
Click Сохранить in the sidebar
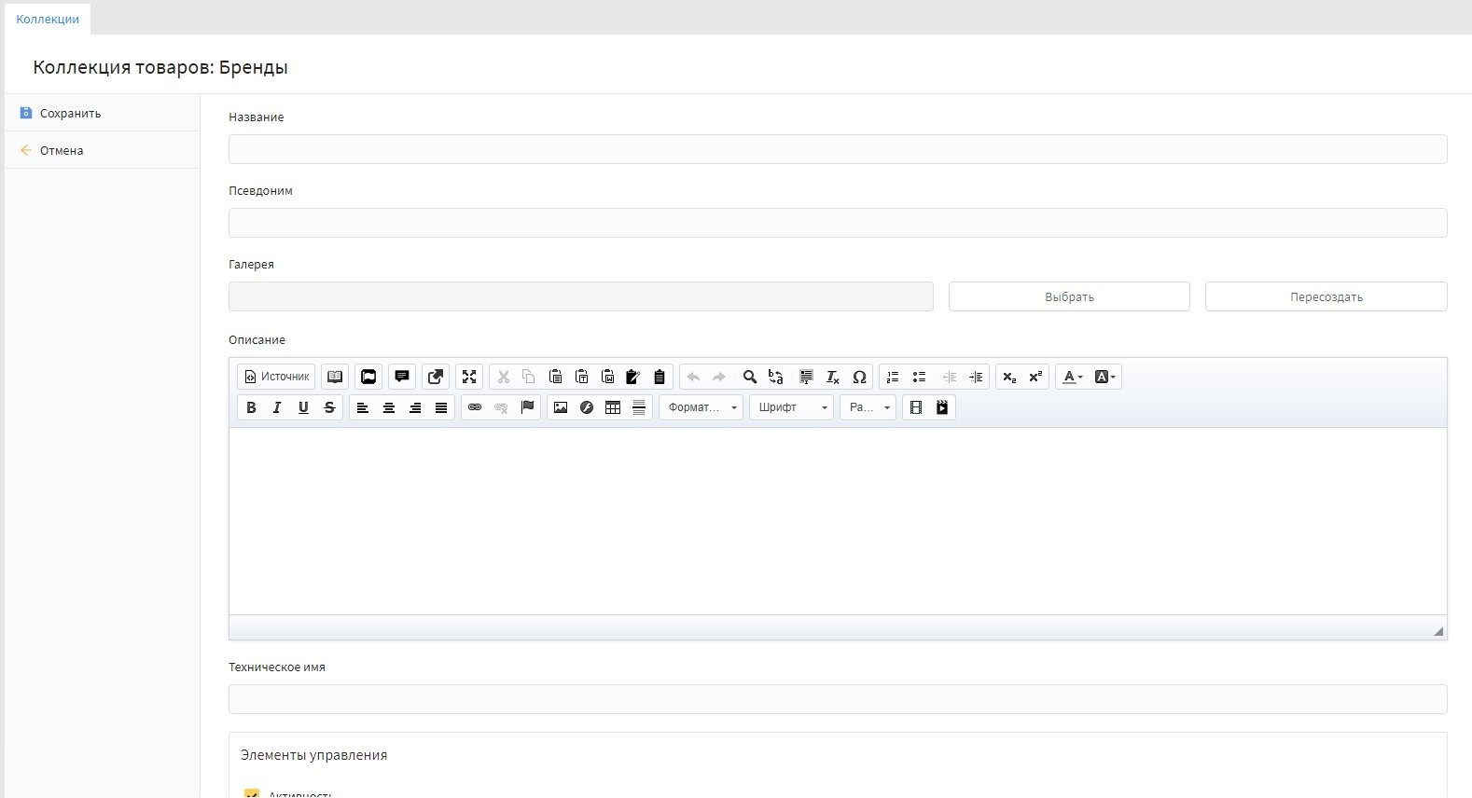click(70, 113)
